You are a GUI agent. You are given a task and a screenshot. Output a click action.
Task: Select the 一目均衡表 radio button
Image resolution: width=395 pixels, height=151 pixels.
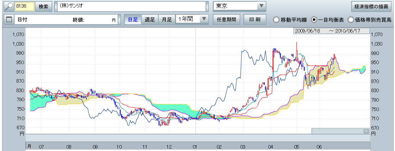pos(314,20)
